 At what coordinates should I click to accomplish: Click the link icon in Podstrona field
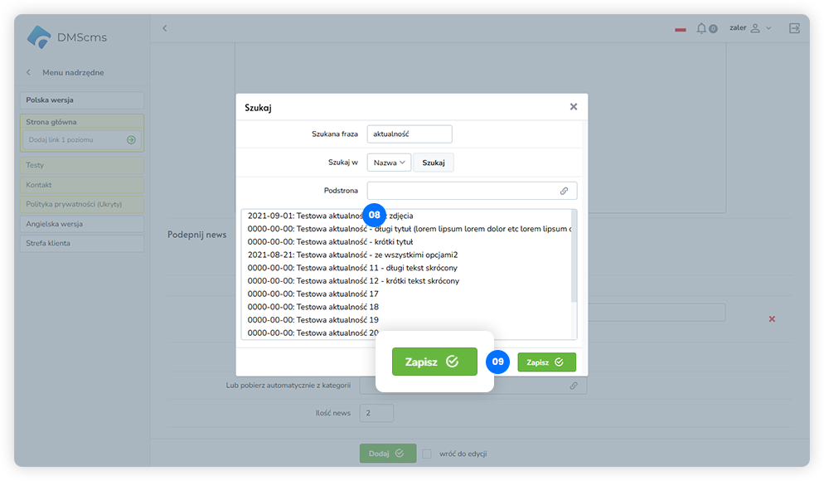tap(564, 191)
